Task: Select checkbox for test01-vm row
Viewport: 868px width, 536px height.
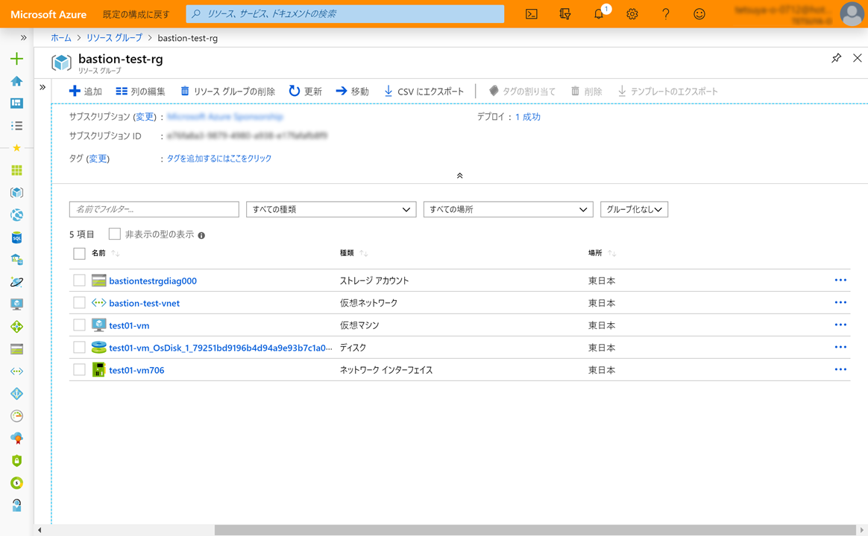Action: click(x=79, y=325)
